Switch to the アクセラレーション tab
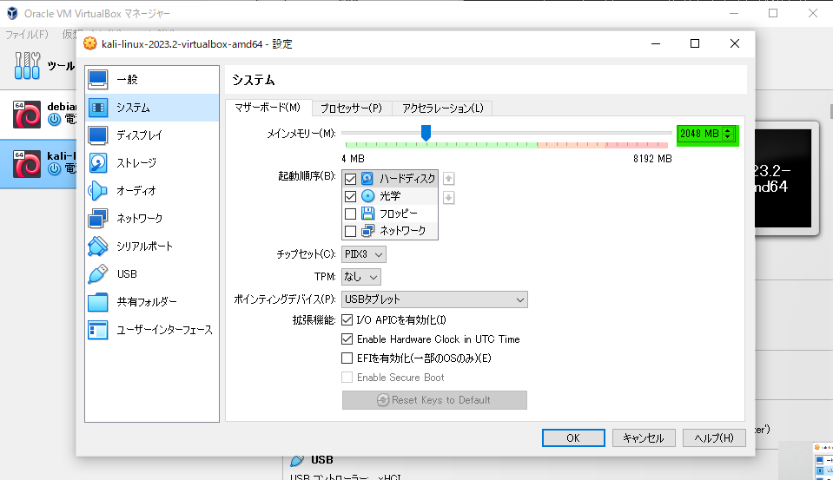The image size is (833, 480). pyautogui.click(x=442, y=108)
